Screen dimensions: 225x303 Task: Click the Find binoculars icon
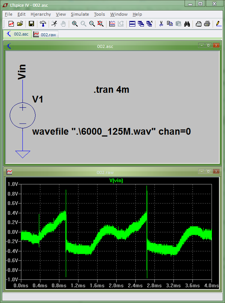(x=187, y=24)
